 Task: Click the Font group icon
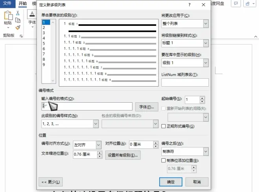coord(32,14)
